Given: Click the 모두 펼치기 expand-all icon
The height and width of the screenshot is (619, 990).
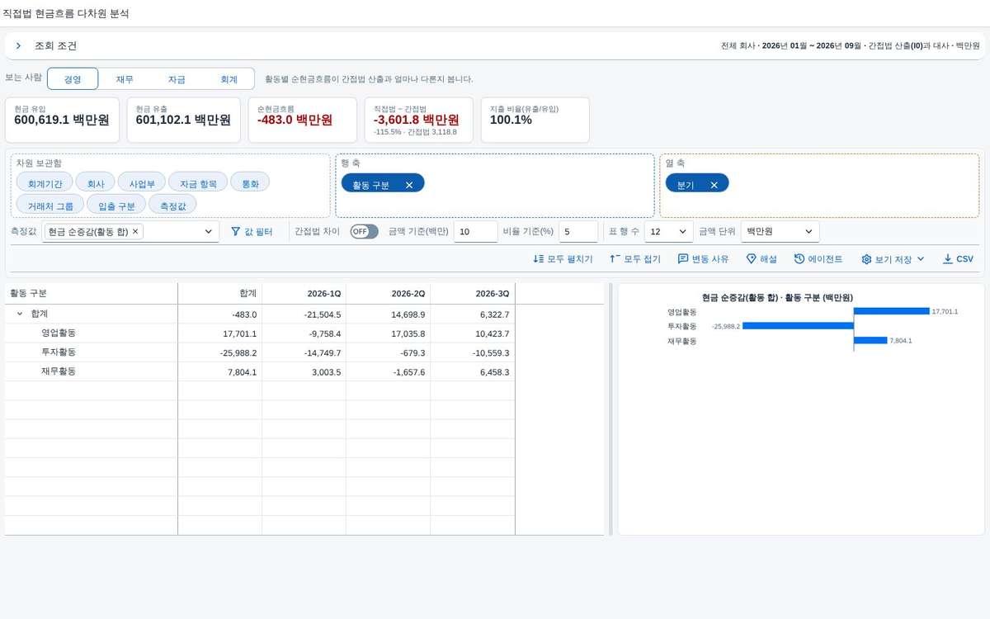Looking at the screenshot, I should [539, 259].
